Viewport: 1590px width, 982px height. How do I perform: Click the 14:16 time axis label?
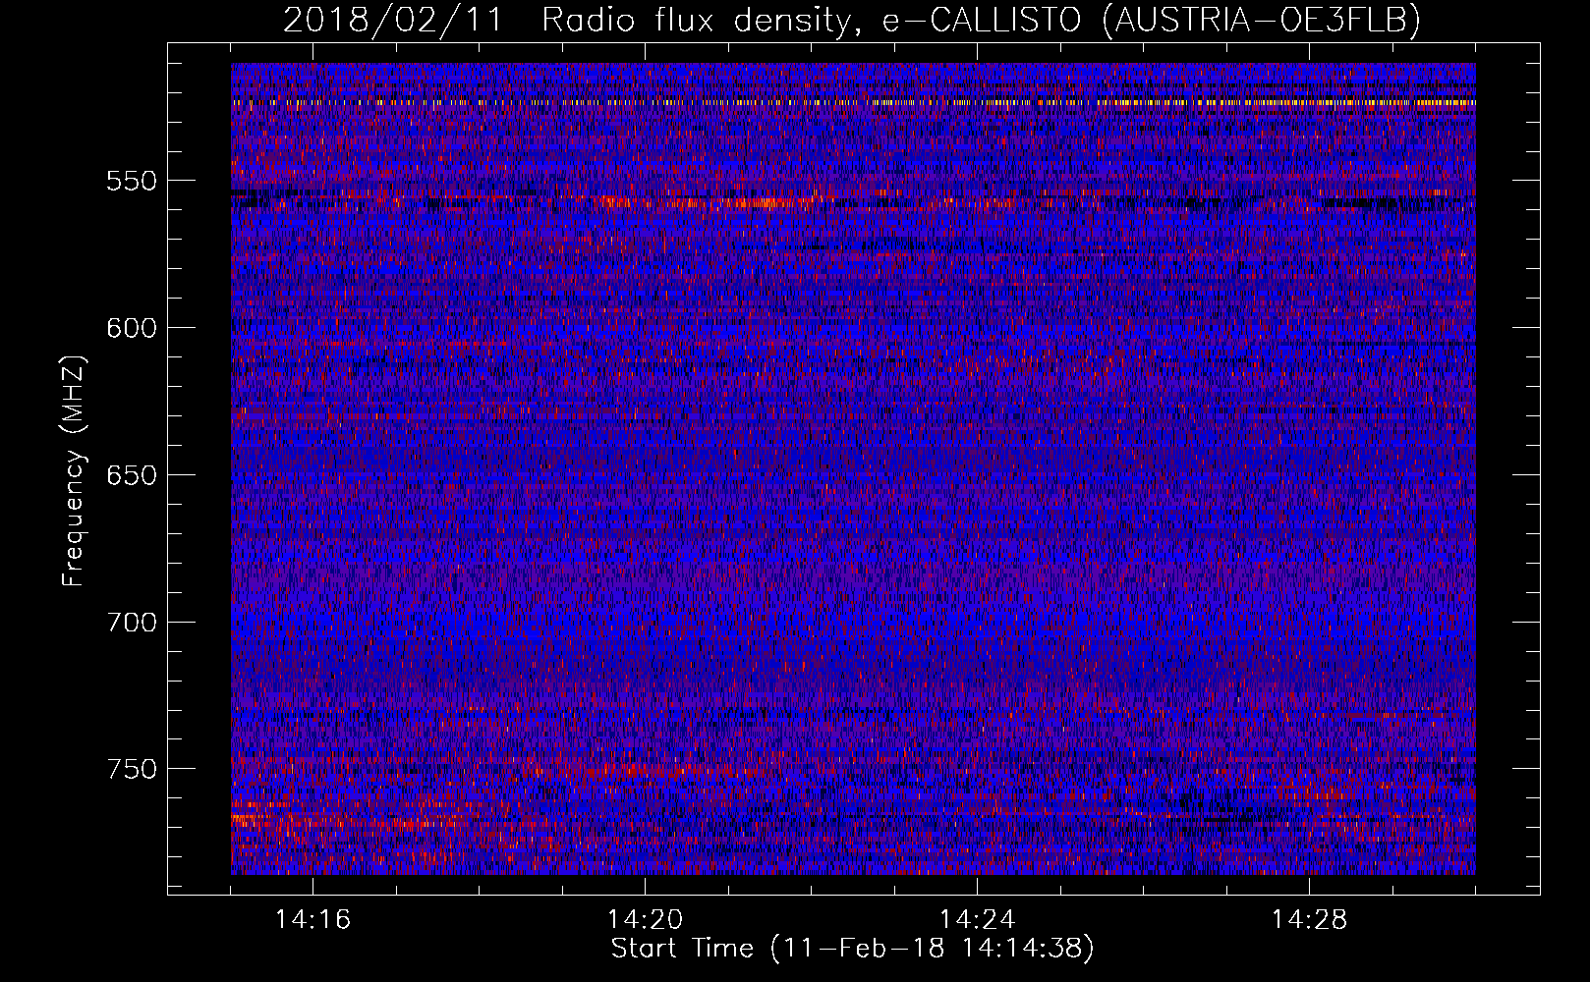tap(313, 920)
